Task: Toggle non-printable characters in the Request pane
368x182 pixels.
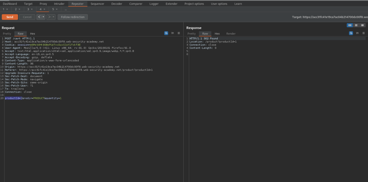Action: (173, 33)
